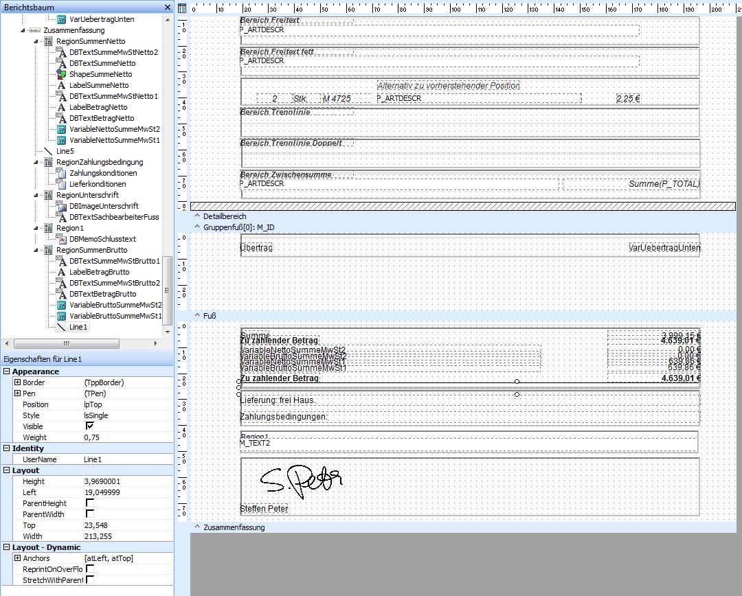This screenshot has width=742, height=596.
Task: Collapse the Appearance property category
Action: [7, 371]
